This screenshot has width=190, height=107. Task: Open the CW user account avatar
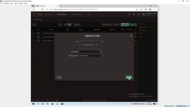(x=143, y=14)
